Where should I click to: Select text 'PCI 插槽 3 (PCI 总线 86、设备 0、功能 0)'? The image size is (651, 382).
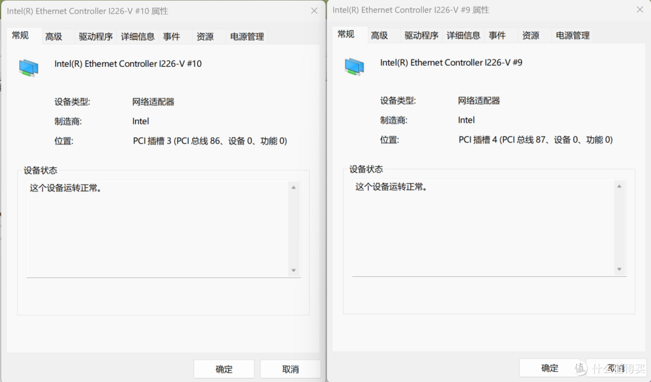point(210,141)
